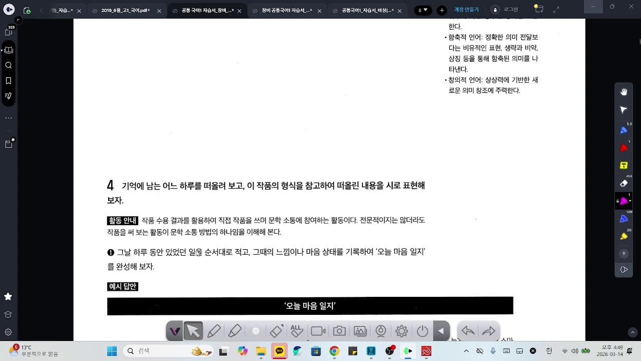Click the circular scroll button at right edge
The height and width of the screenshot is (361, 641).
coord(633,332)
